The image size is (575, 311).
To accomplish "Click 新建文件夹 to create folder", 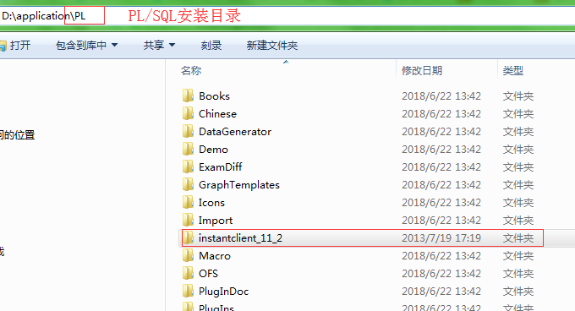I will pos(272,46).
